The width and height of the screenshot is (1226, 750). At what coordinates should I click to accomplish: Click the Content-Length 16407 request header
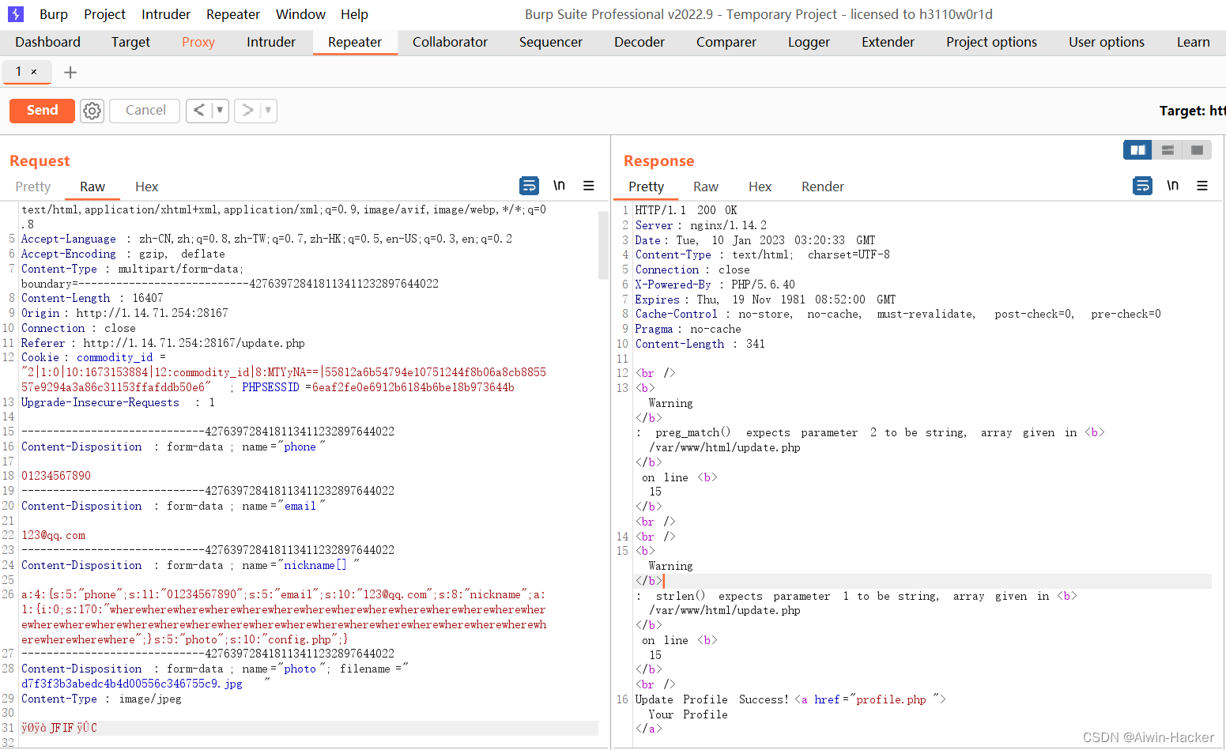[92, 299]
